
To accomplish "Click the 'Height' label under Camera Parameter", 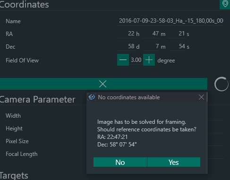I will click(x=14, y=129).
